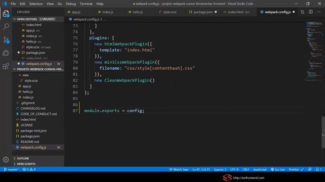Viewport: 325px width, 182px height.
Task: Open the Explorer view in activity bar
Action: point(6,14)
